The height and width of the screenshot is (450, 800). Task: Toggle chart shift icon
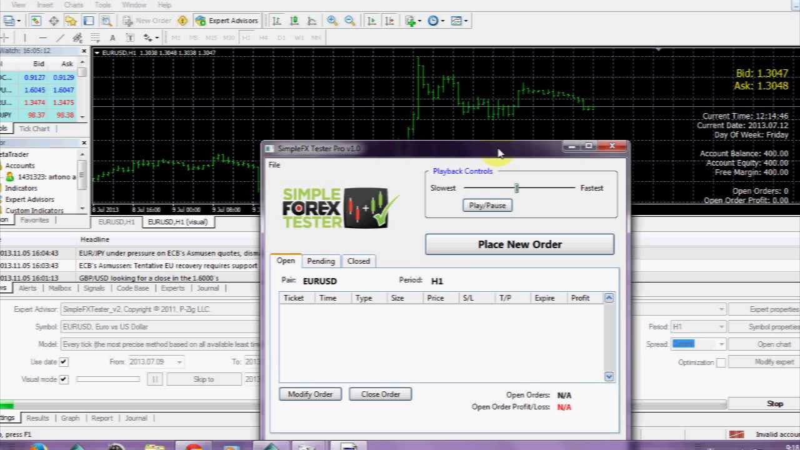point(389,21)
